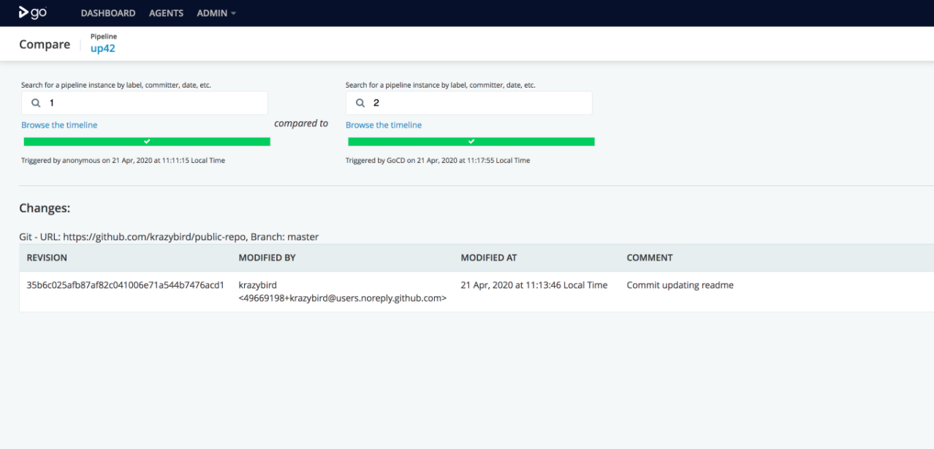The height and width of the screenshot is (449, 934).
Task: Open Browse the timeline under instance 2
Action: click(384, 125)
